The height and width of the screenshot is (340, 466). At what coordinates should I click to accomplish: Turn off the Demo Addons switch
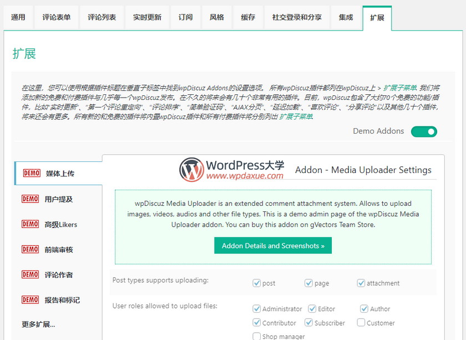coord(424,131)
